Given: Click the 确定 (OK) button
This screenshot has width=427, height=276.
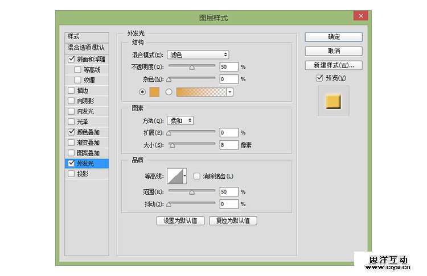Looking at the screenshot, I should point(333,37).
